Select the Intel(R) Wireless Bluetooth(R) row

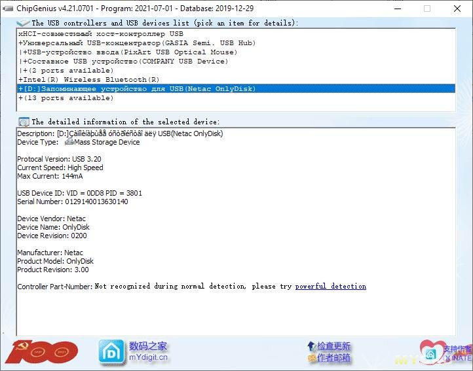236,80
